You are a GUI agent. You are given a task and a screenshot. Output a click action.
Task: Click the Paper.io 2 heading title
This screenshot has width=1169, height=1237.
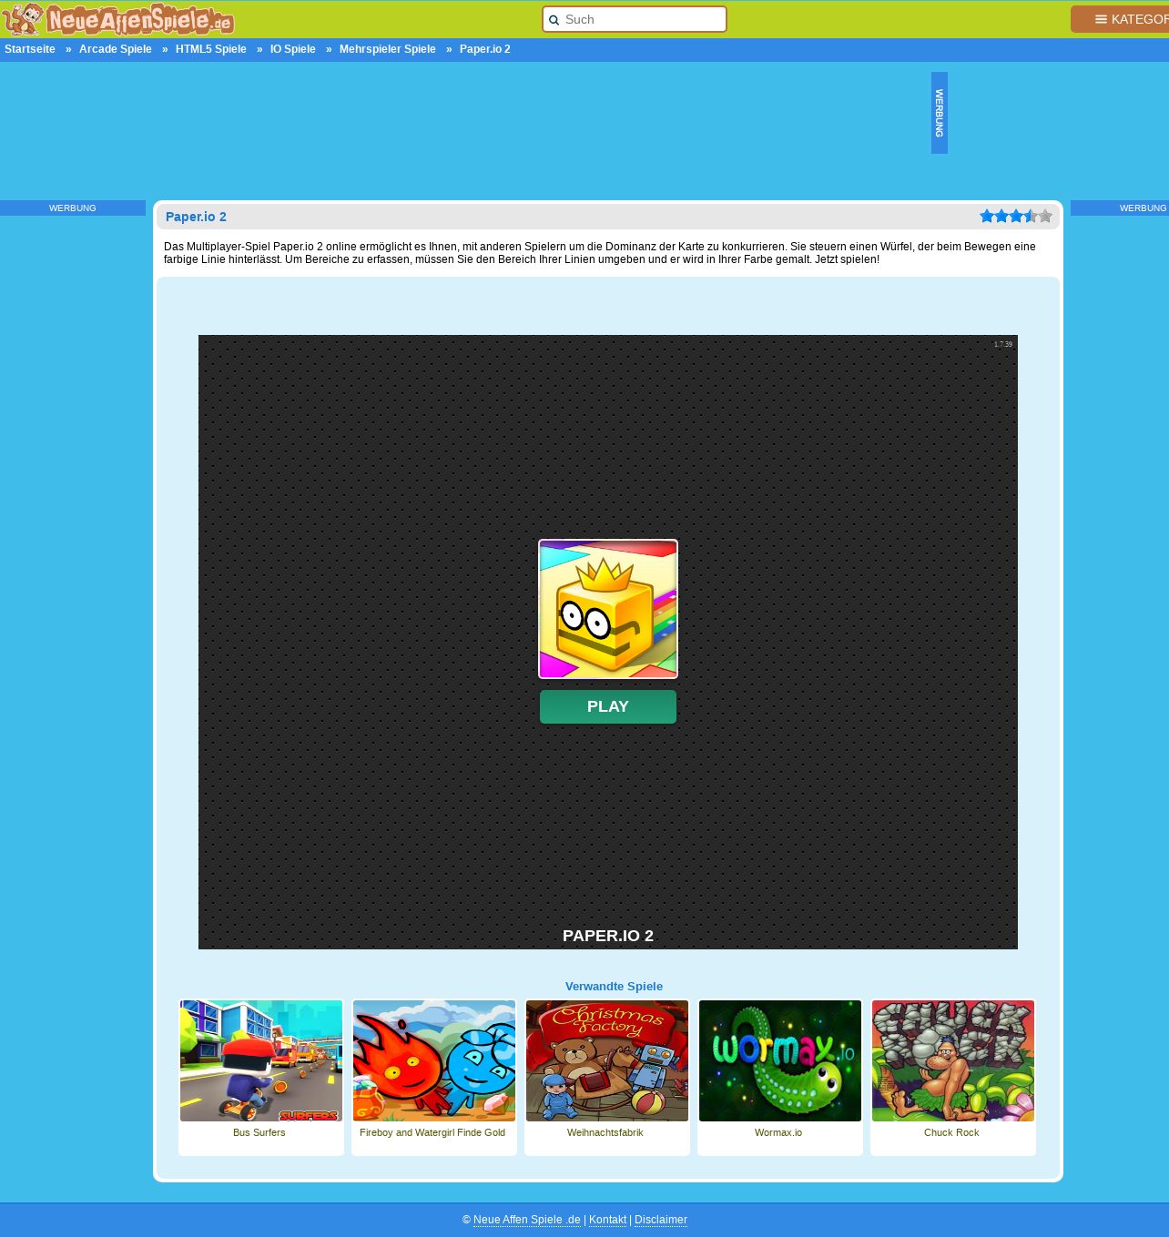pyautogui.click(x=196, y=217)
